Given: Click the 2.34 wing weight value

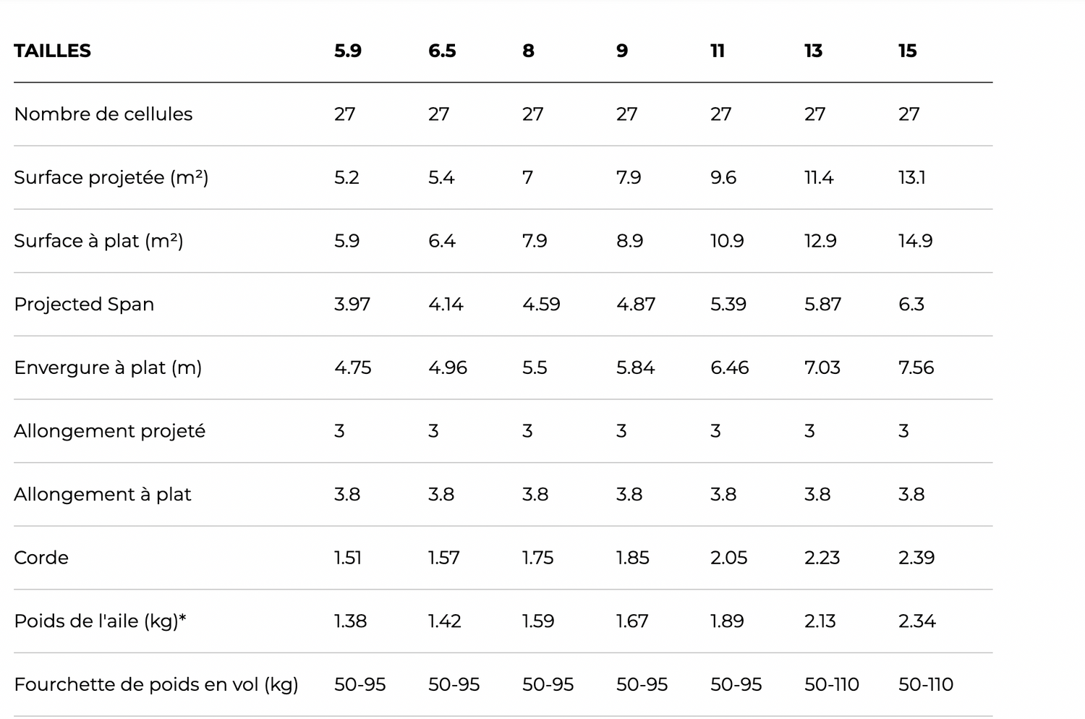Looking at the screenshot, I should 916,621.
